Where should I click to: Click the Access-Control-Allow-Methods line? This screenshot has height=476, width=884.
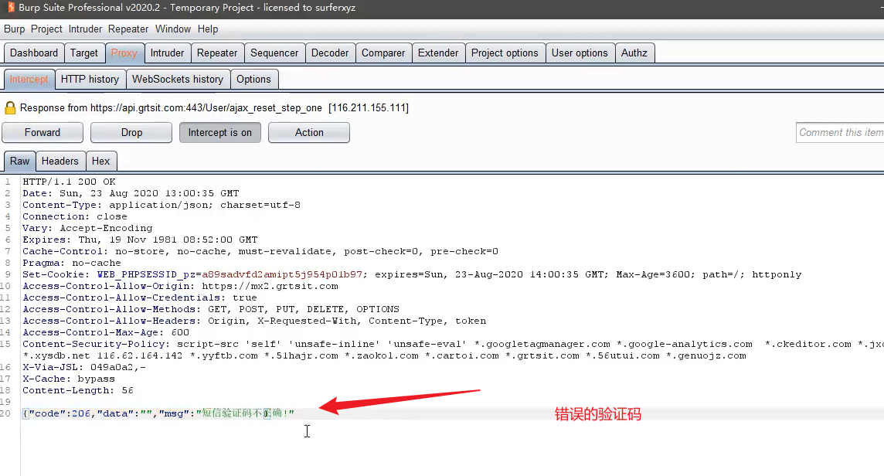[211, 309]
